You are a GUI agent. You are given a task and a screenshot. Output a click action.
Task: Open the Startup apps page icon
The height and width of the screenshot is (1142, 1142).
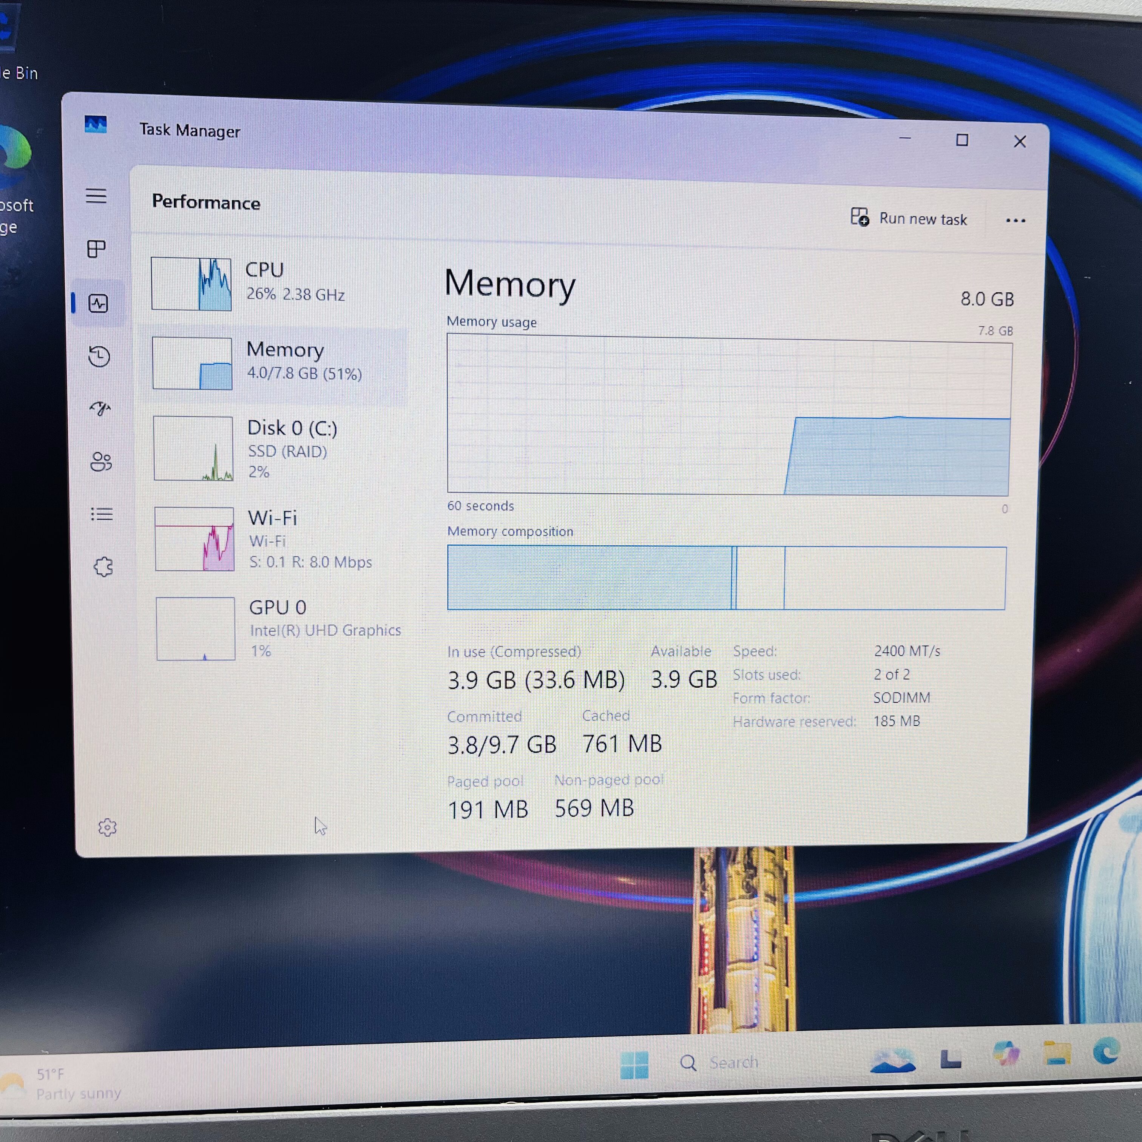point(100,409)
